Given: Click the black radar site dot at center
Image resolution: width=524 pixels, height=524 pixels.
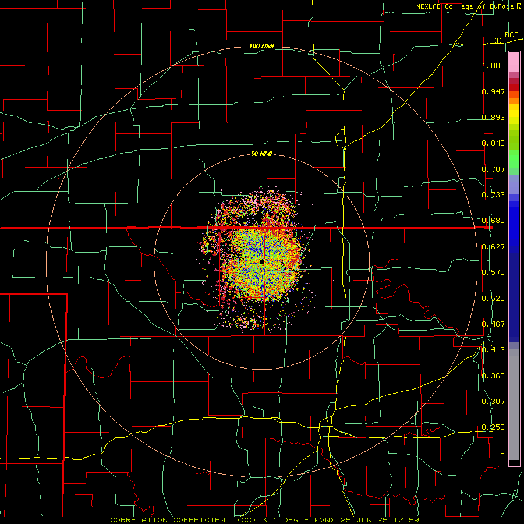Looking at the screenshot, I should (x=261, y=261).
